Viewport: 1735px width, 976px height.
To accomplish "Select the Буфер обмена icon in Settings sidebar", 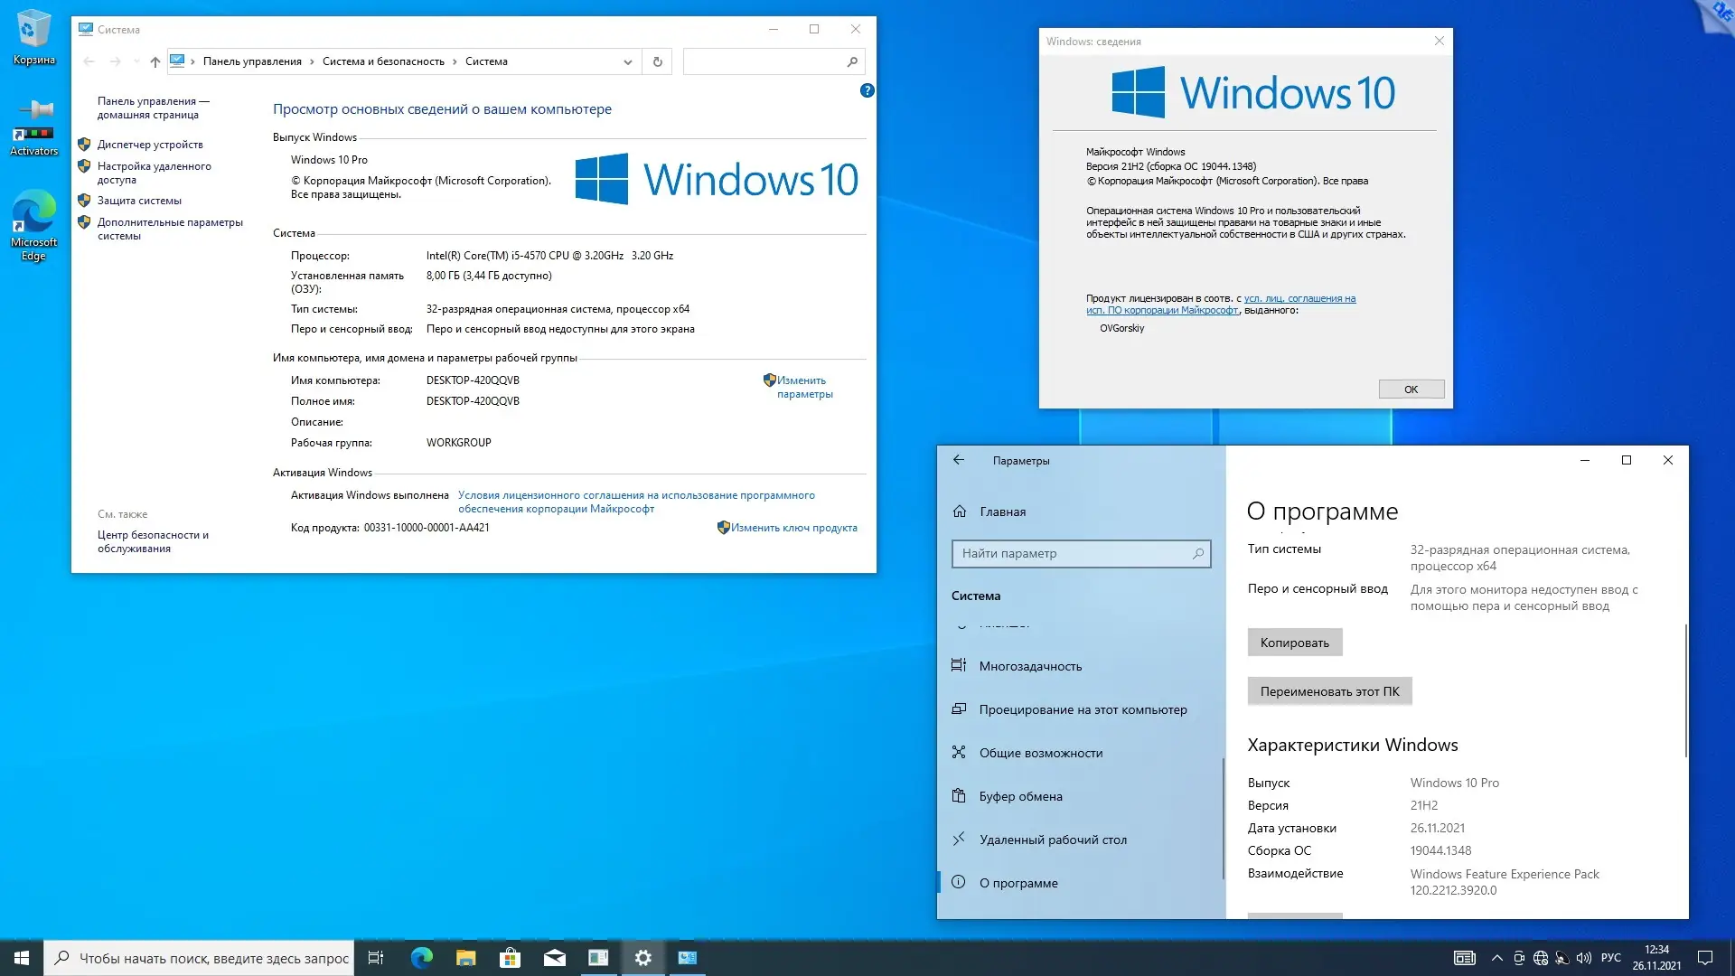I will [960, 796].
